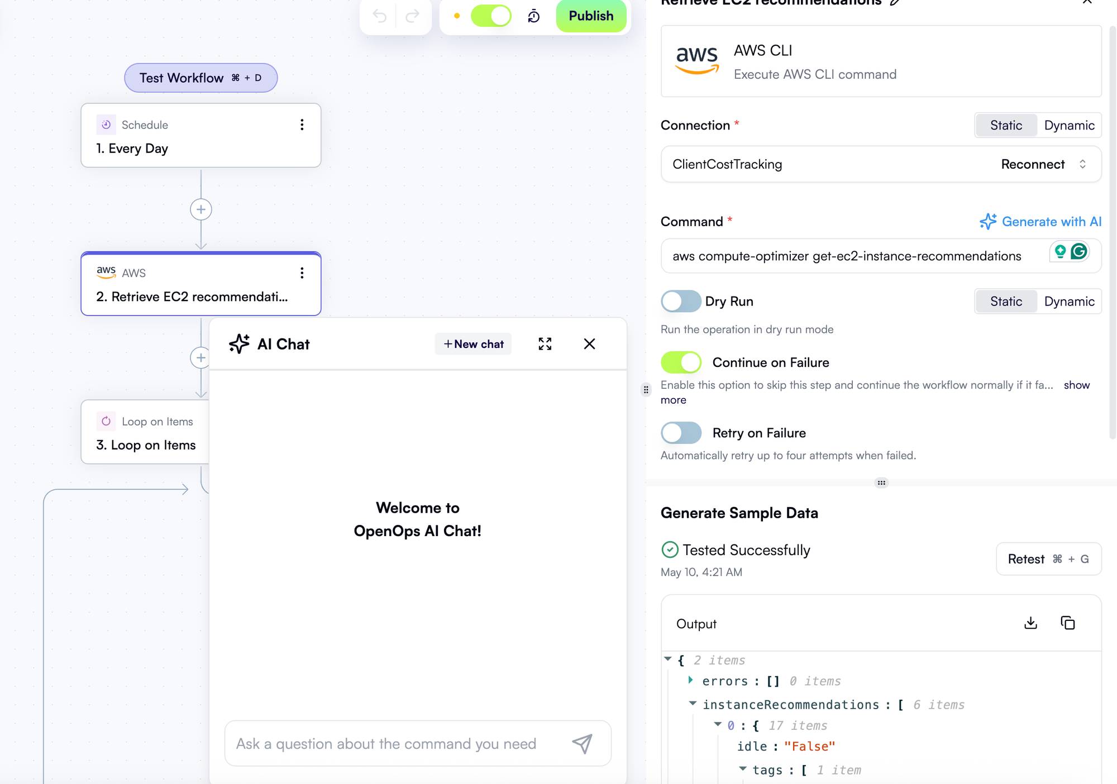Click the unsaved changes yellow dot indicator
The height and width of the screenshot is (784, 1117).
click(457, 16)
